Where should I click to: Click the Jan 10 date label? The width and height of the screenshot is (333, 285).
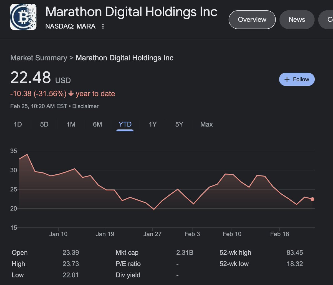(x=58, y=234)
